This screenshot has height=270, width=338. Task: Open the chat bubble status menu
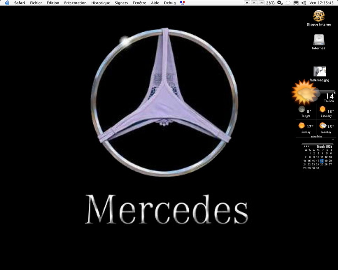(288, 3)
